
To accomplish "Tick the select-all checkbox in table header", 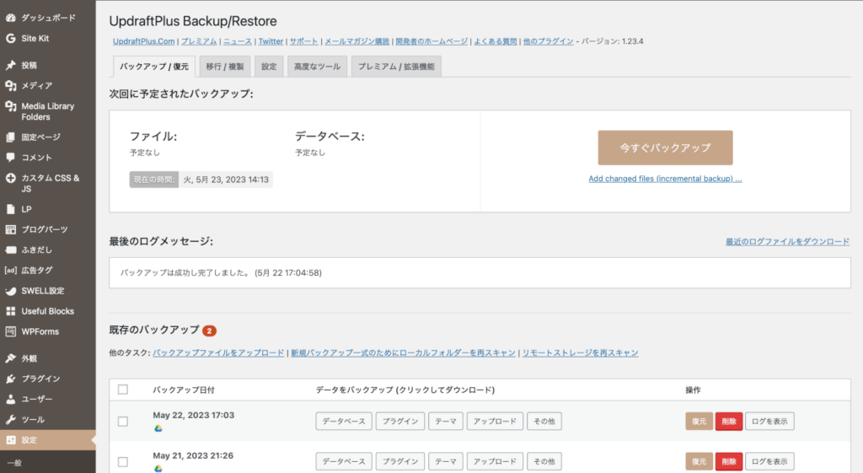I will (123, 390).
